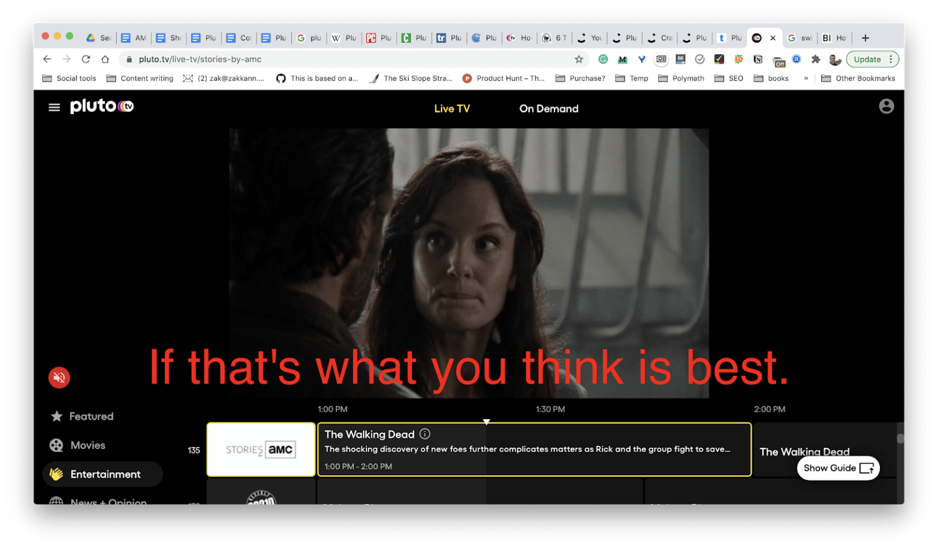Select the Entertainment category

tap(103, 474)
